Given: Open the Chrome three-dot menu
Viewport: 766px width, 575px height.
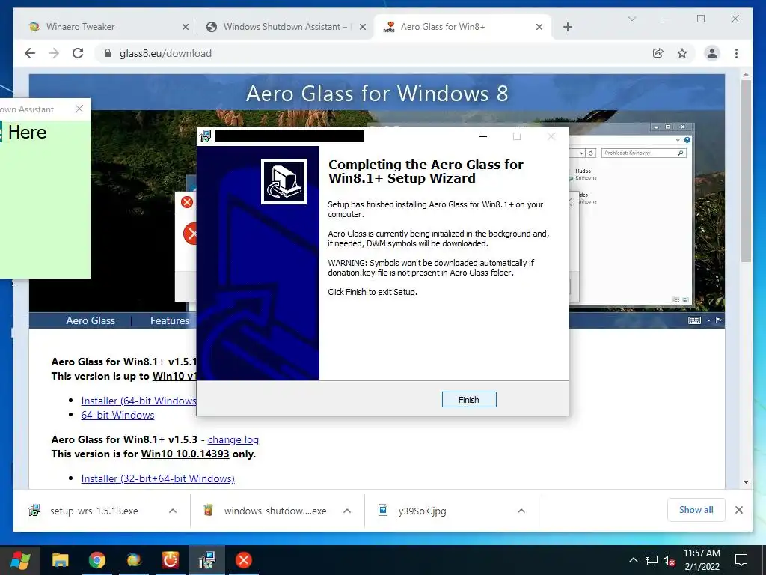Looking at the screenshot, I should click(x=736, y=53).
